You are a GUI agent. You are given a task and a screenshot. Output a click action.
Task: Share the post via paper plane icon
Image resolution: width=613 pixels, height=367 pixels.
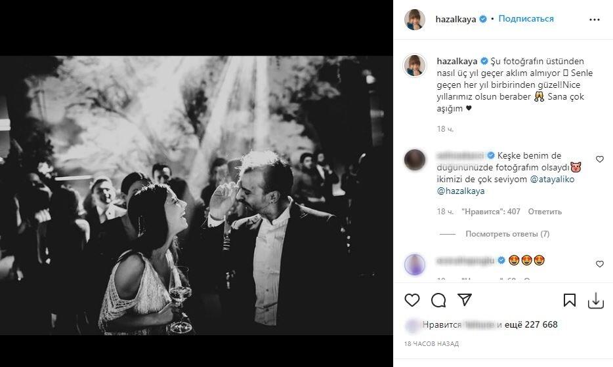click(464, 300)
